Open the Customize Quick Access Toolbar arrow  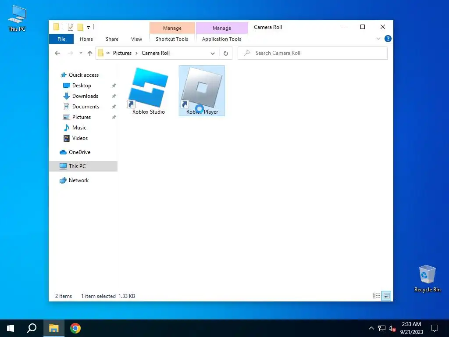(x=88, y=28)
